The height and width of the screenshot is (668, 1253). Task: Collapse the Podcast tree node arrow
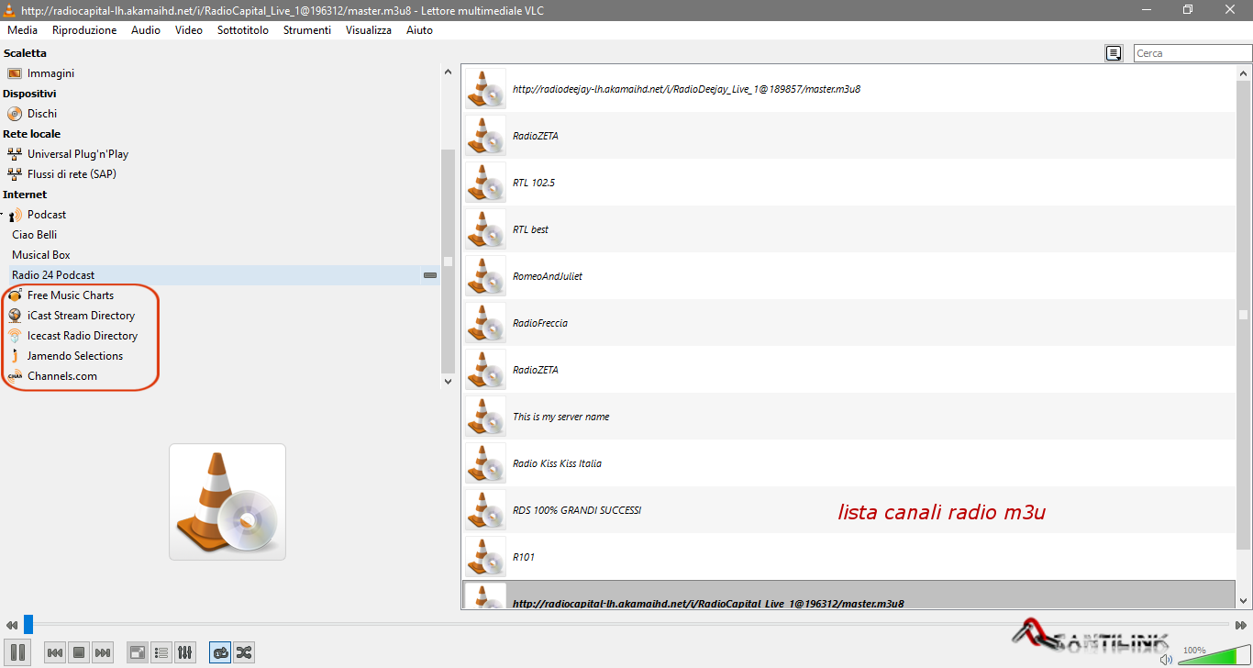[3, 214]
